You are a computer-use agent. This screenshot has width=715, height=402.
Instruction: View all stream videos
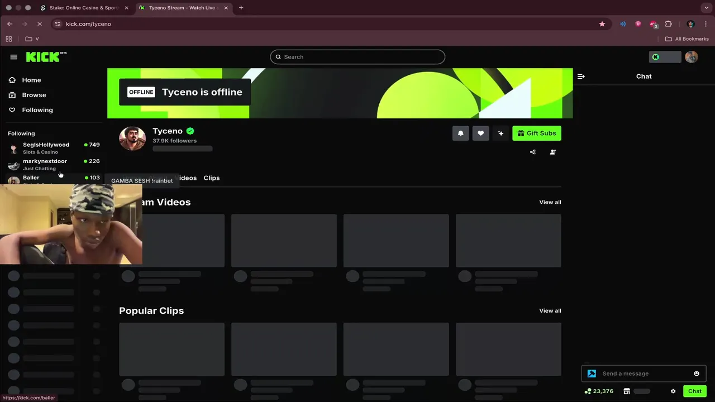coord(550,202)
